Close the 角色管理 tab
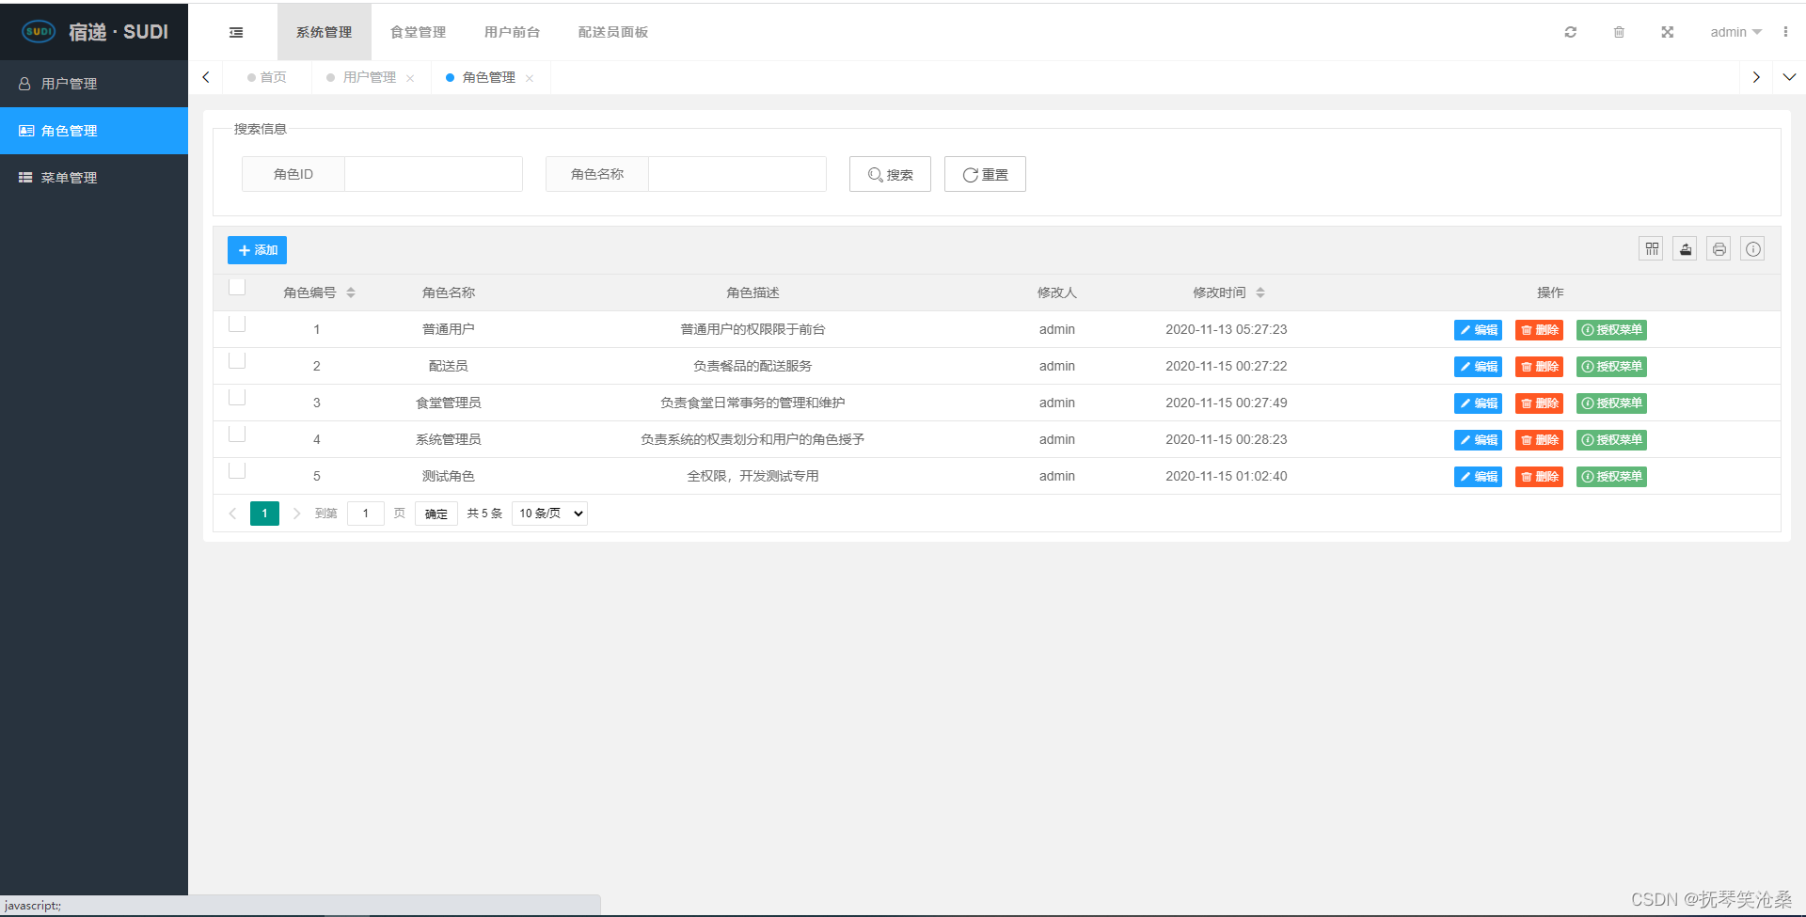Screen dimensions: 1806x917 530,78
